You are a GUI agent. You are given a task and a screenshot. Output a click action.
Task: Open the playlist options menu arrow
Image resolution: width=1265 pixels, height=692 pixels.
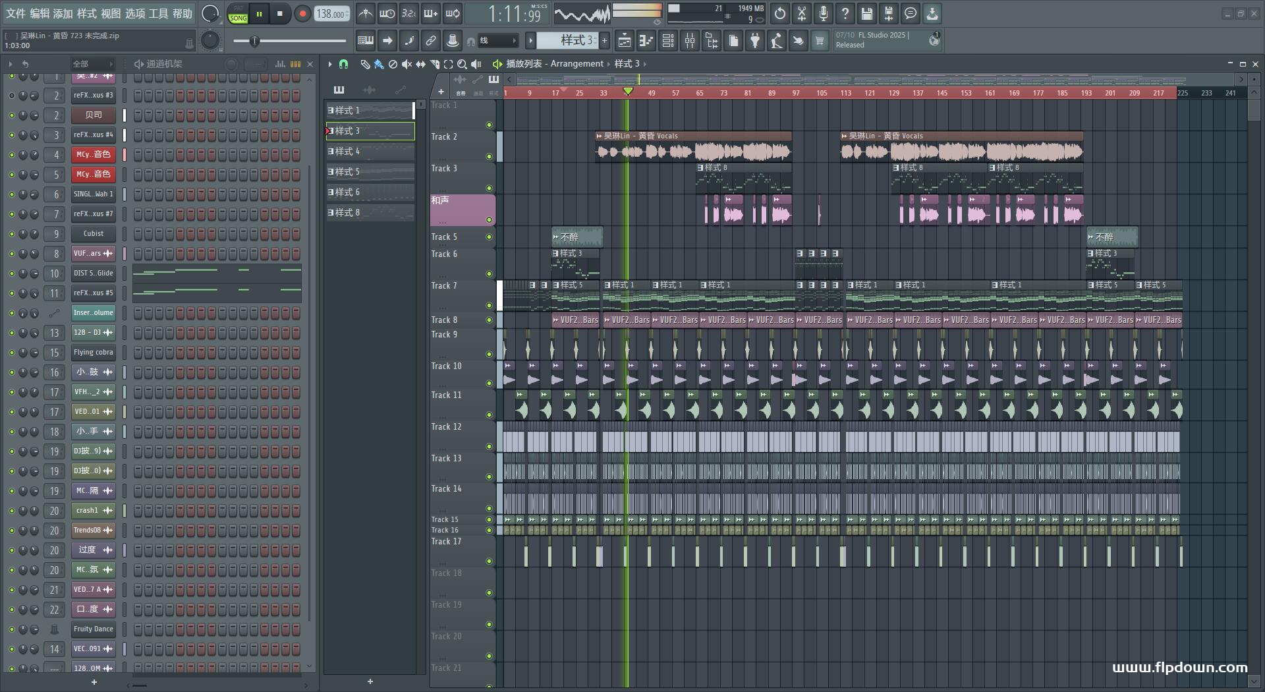pyautogui.click(x=330, y=64)
